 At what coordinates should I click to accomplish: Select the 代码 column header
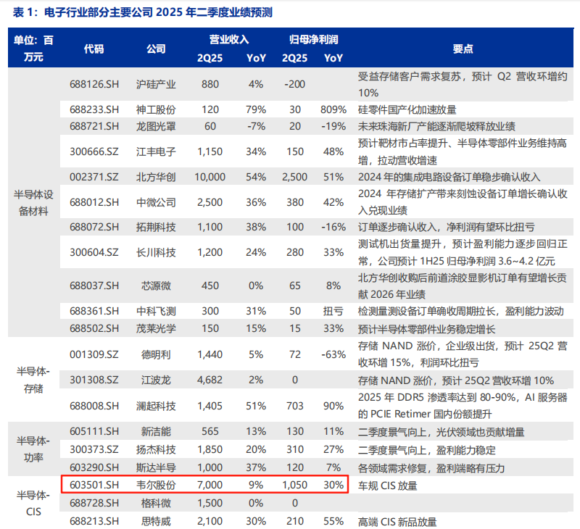(x=94, y=49)
